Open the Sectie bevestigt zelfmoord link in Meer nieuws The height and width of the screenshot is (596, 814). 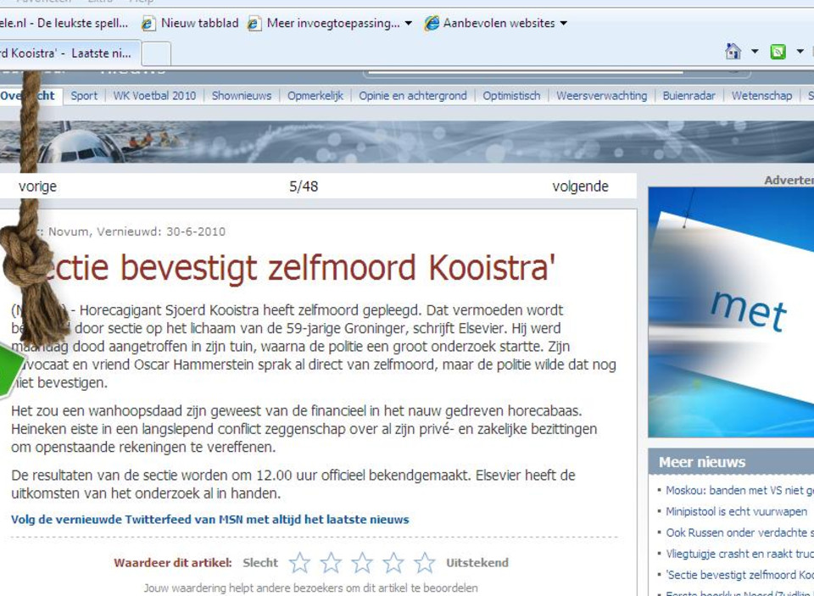(x=739, y=575)
